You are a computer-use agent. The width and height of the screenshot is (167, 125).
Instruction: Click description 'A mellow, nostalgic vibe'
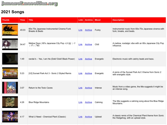(138, 44)
